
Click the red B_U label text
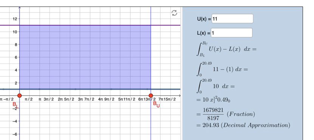pos(156,105)
